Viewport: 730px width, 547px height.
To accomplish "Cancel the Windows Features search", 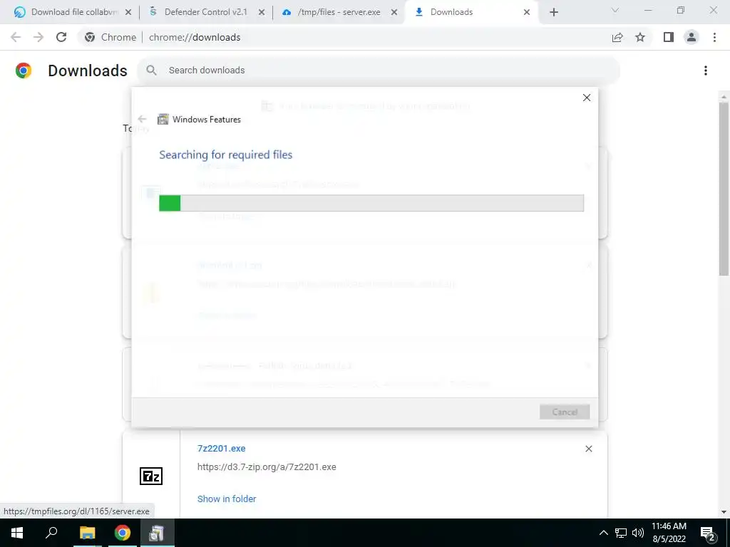I will [565, 412].
